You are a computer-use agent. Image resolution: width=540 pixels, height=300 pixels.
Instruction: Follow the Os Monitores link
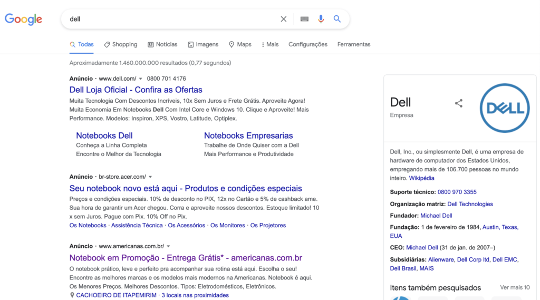[x=228, y=225]
